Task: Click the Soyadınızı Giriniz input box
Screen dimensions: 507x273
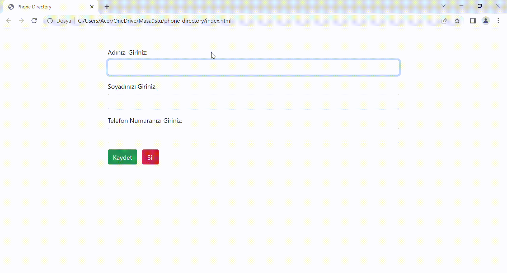Action: click(x=253, y=101)
